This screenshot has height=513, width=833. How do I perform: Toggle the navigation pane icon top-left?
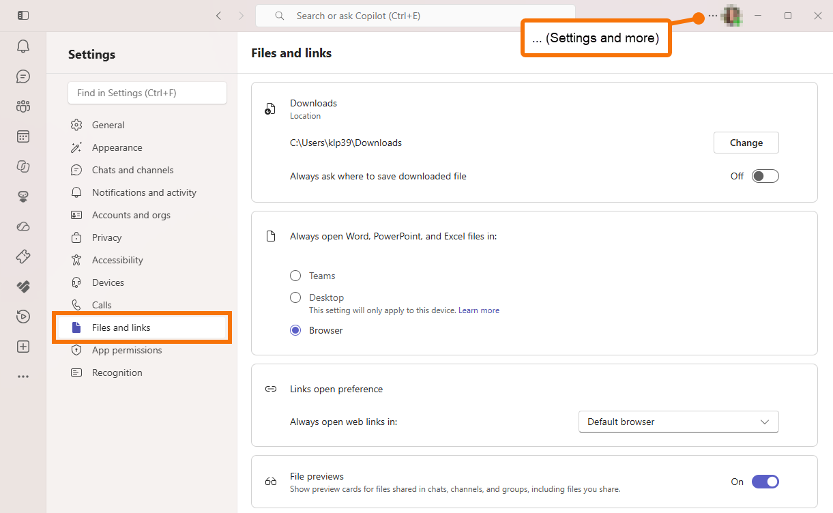[x=23, y=15]
